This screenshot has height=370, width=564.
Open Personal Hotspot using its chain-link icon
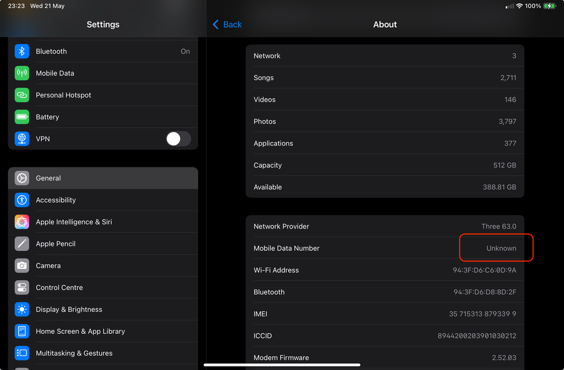[x=21, y=95]
